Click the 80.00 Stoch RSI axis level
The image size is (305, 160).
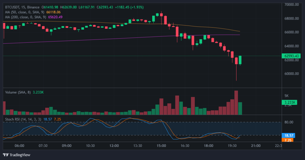click(x=289, y=122)
